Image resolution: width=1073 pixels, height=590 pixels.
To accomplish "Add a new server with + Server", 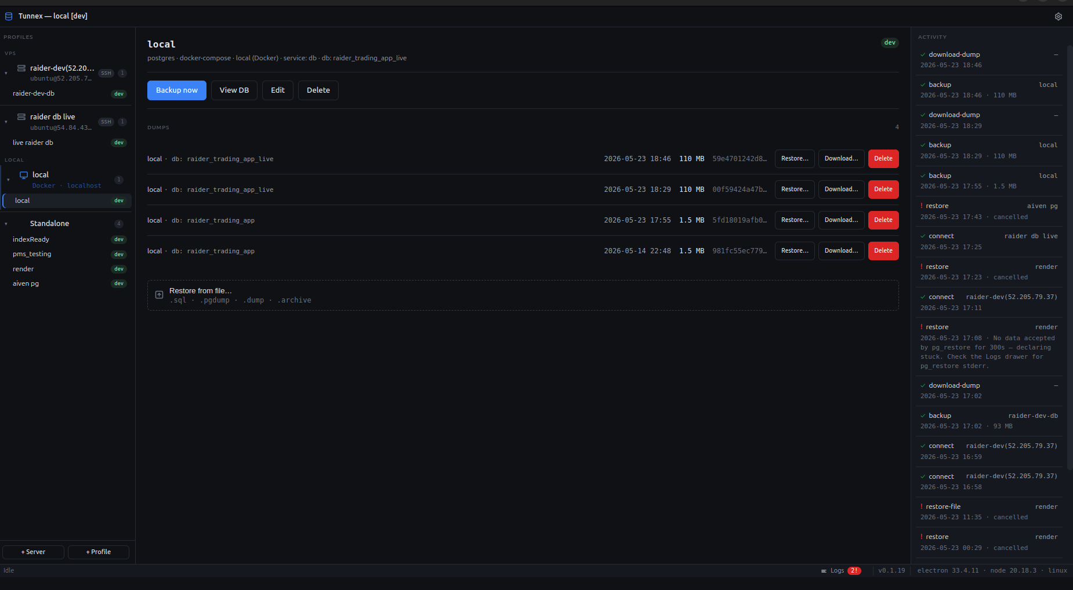I will pyautogui.click(x=33, y=552).
